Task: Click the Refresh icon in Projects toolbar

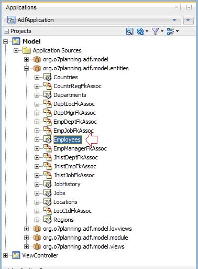Action: point(140,31)
